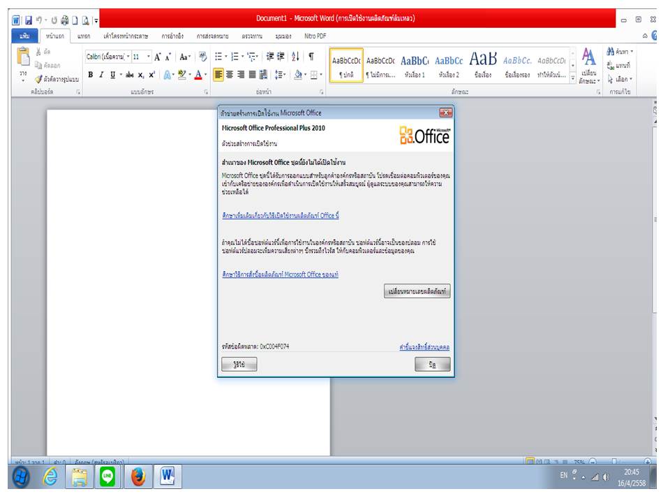Decrease the paragraph indent

click(x=269, y=57)
